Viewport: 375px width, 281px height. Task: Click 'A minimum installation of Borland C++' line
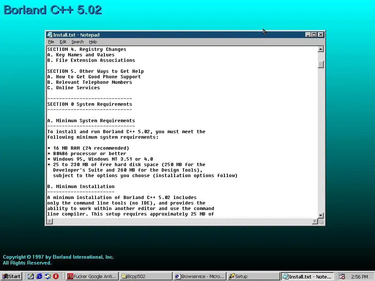[122, 197]
